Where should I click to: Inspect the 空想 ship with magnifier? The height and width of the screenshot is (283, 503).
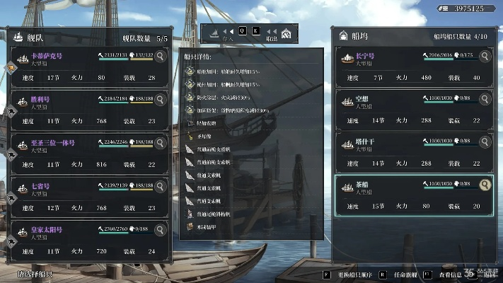[x=485, y=100]
